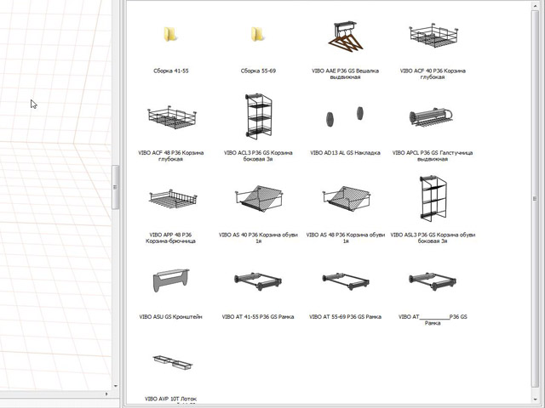This screenshot has height=408, width=545.
Task: Click the catalog panel vertical scrollbar
Action: (x=536, y=198)
